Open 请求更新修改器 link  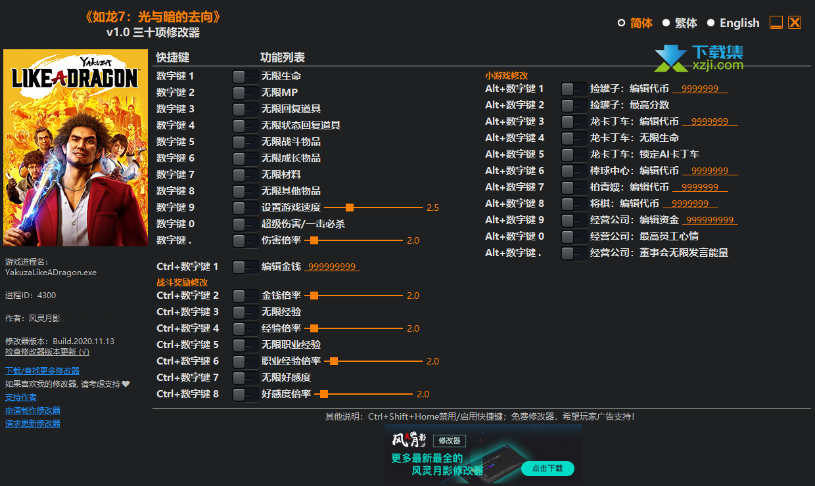(33, 424)
